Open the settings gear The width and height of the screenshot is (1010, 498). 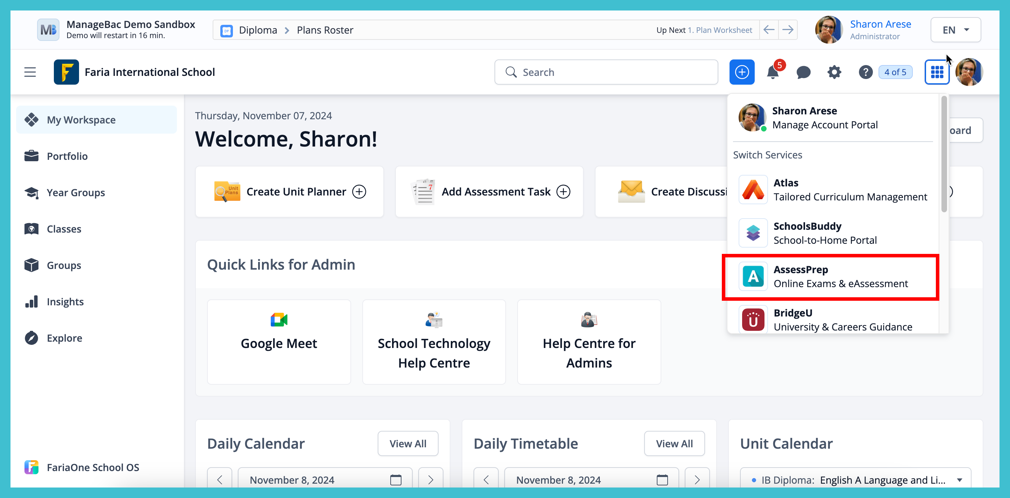point(834,72)
